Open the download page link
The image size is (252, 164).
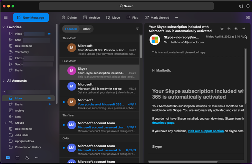tap(164, 123)
